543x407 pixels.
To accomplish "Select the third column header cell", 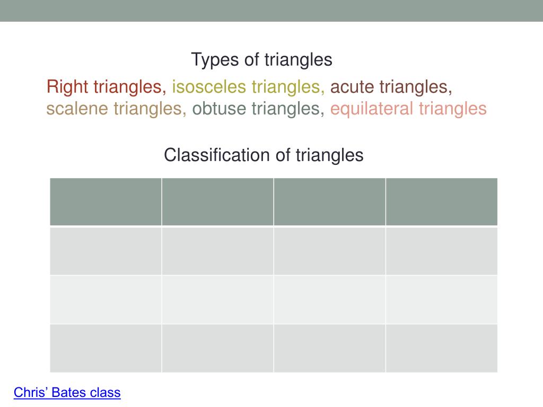I will coord(329,202).
